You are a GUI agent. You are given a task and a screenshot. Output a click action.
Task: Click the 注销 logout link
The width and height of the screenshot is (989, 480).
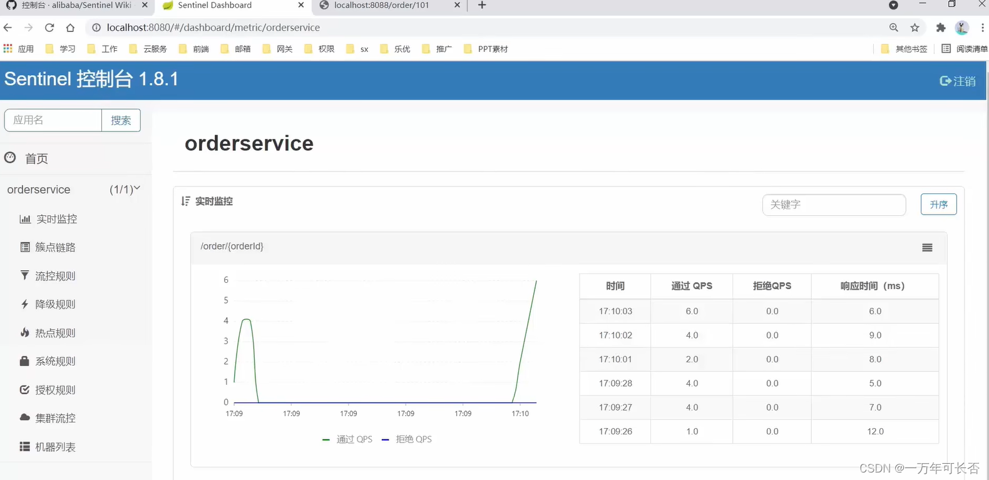(x=958, y=81)
